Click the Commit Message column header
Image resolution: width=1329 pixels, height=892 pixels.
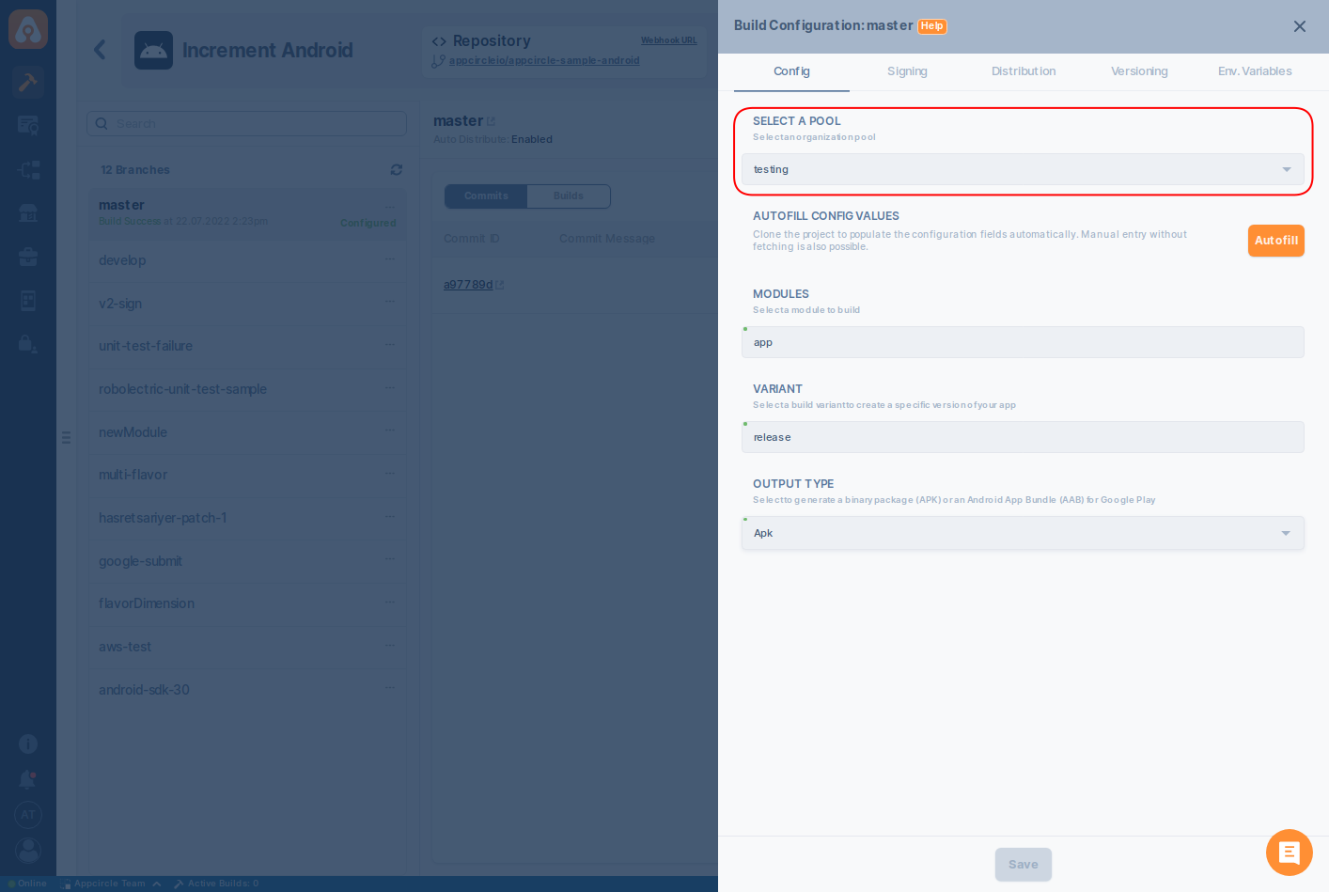[x=607, y=239]
